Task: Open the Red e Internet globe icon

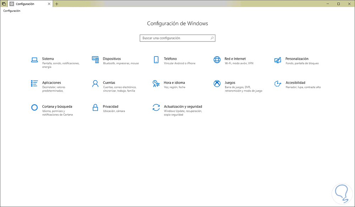Action: (x=217, y=60)
